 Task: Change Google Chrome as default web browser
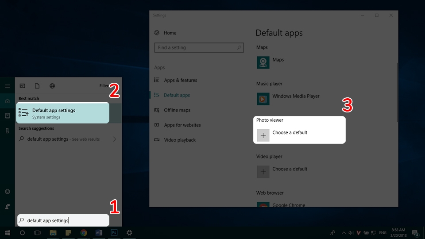point(281,205)
